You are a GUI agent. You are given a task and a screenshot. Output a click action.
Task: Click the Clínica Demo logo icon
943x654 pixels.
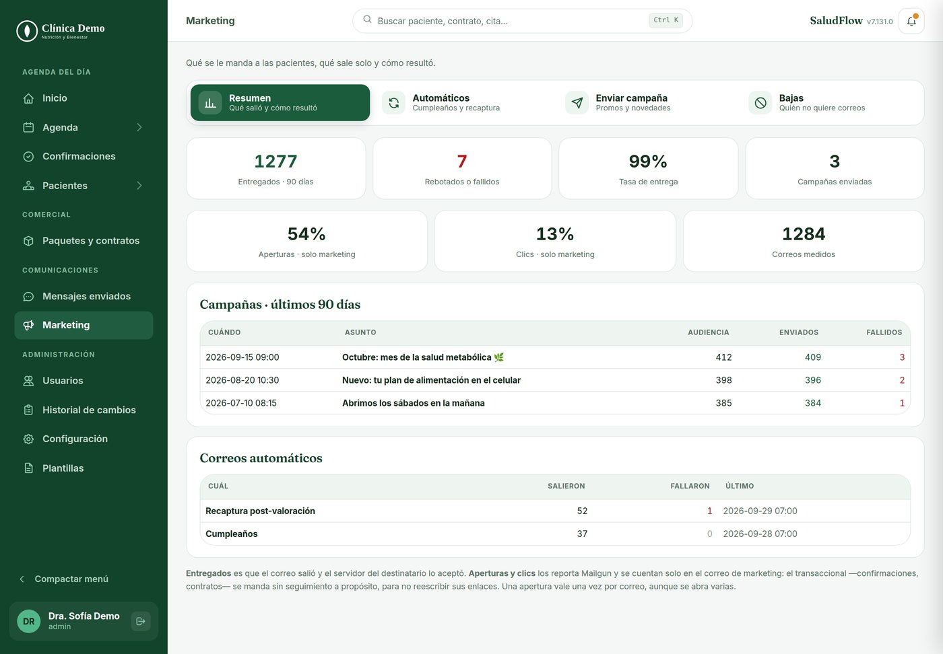point(27,31)
